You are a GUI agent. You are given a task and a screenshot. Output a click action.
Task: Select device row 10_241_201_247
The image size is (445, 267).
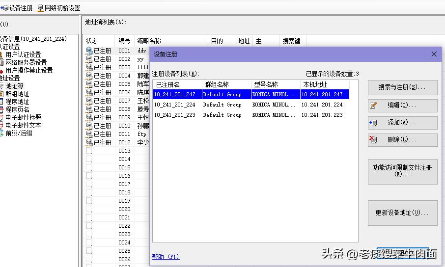click(251, 94)
